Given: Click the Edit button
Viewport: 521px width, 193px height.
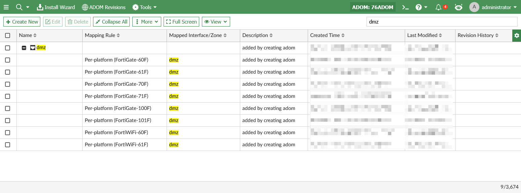Looking at the screenshot, I should click(x=53, y=22).
